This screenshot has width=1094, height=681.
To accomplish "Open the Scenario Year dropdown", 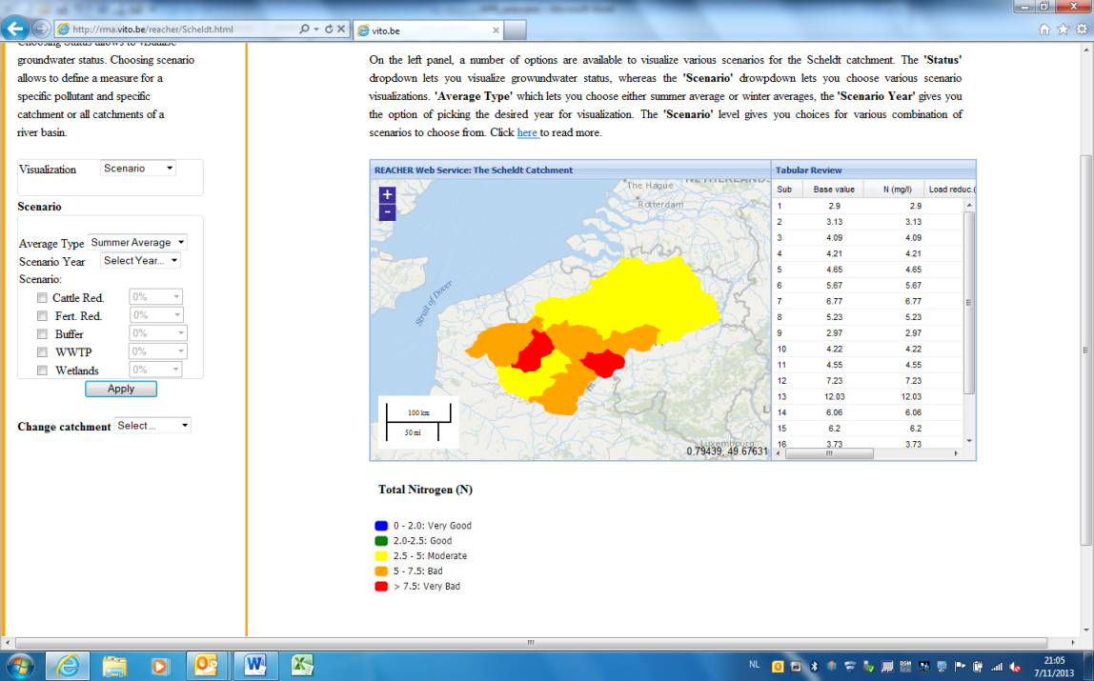I will pyautogui.click(x=140, y=261).
